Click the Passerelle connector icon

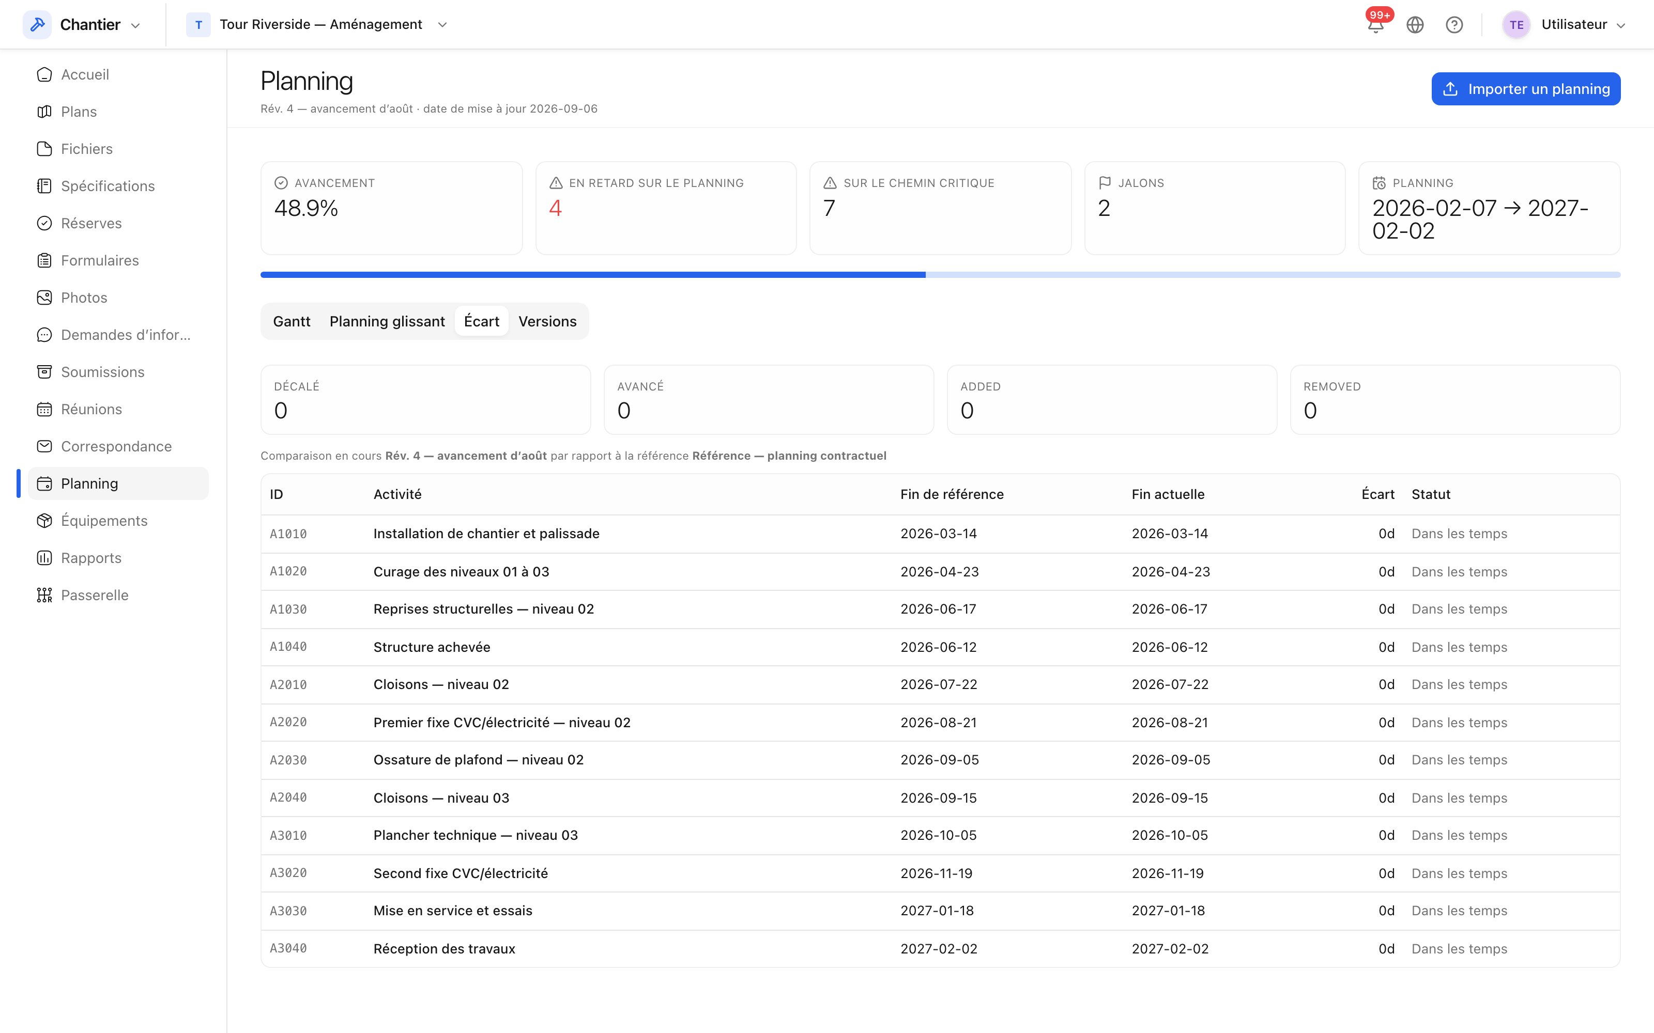coord(44,595)
